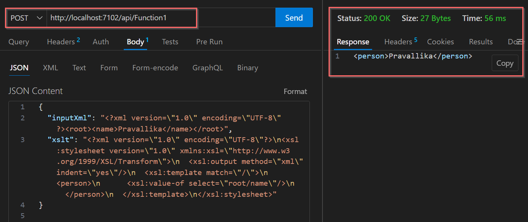Image resolution: width=528 pixels, height=222 pixels.
Task: Switch to the Query tab
Action: pyautogui.click(x=19, y=42)
